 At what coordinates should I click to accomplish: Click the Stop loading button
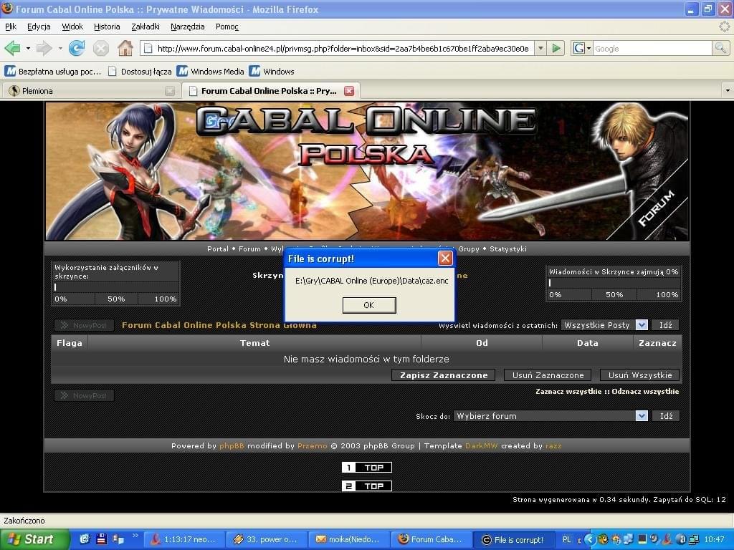tap(100, 48)
